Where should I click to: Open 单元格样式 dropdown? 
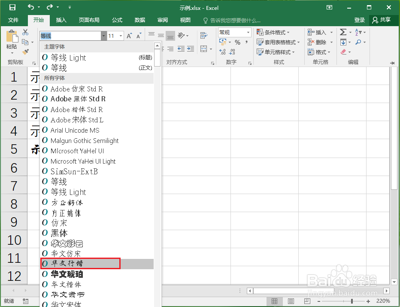point(276,52)
